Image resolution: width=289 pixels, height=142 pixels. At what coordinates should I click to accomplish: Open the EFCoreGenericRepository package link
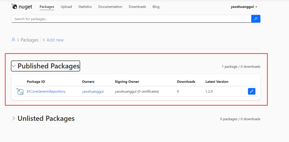tap(46, 92)
